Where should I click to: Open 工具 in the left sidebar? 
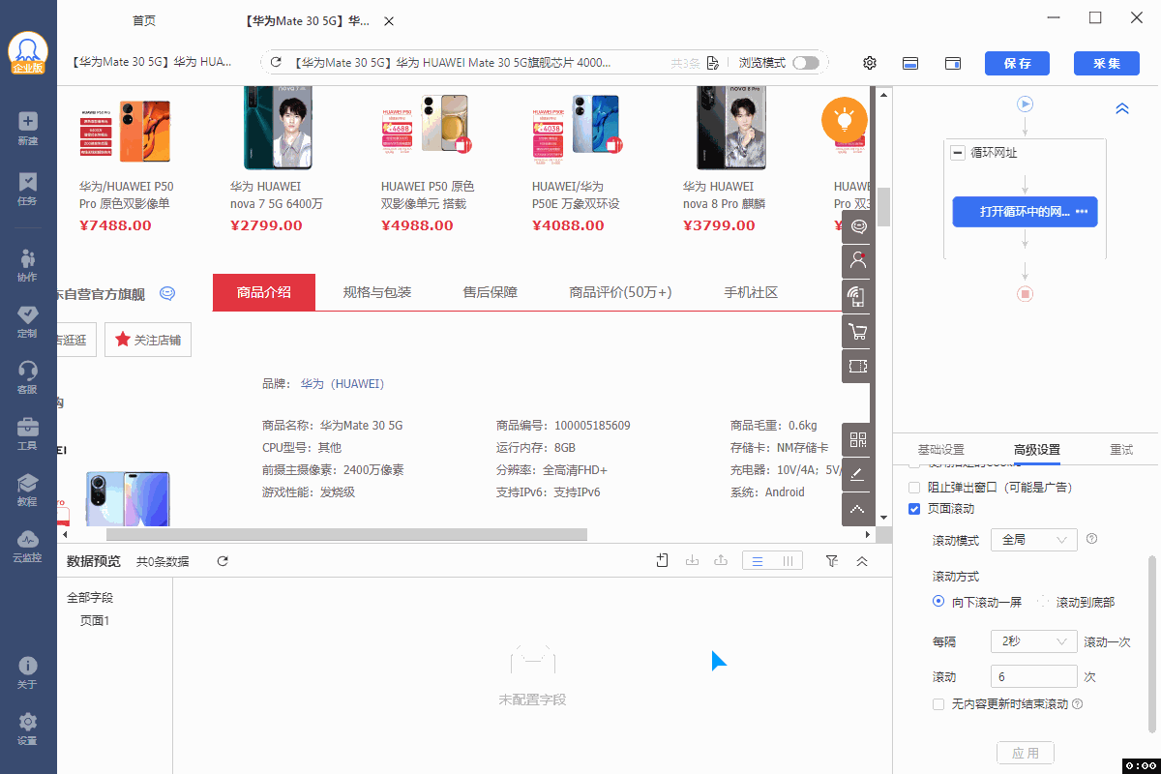tap(27, 433)
